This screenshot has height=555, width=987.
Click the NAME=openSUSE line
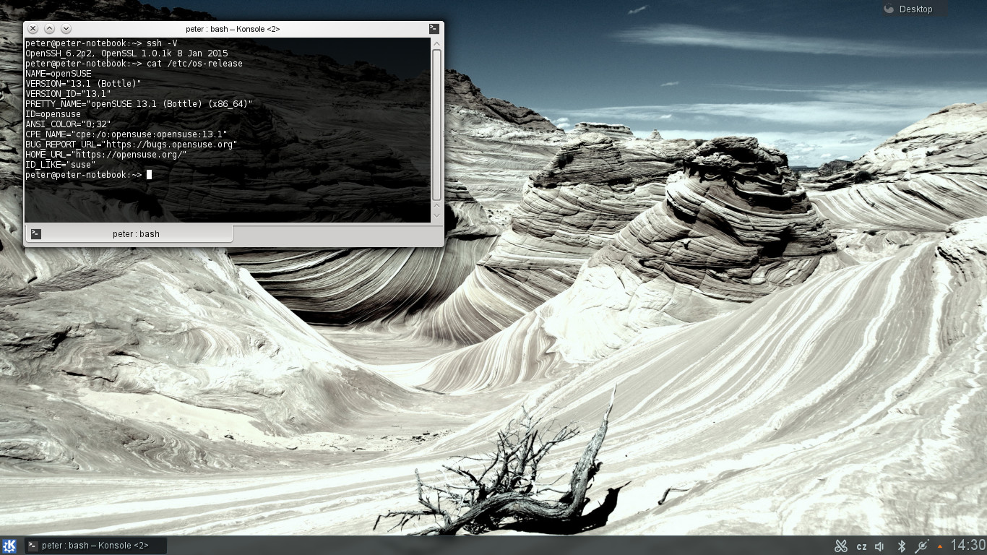(59, 74)
